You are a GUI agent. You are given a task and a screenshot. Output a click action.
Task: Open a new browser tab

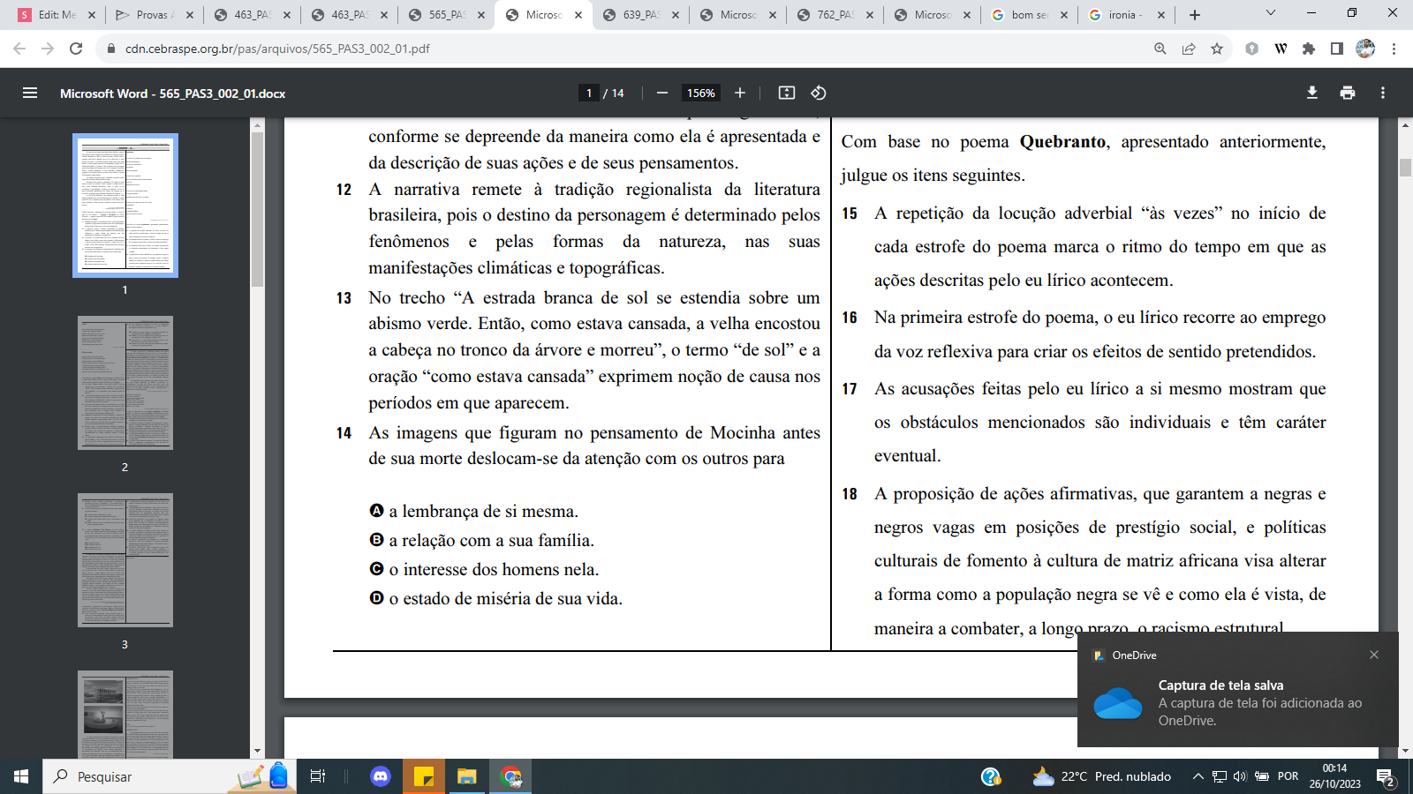coord(1195,15)
